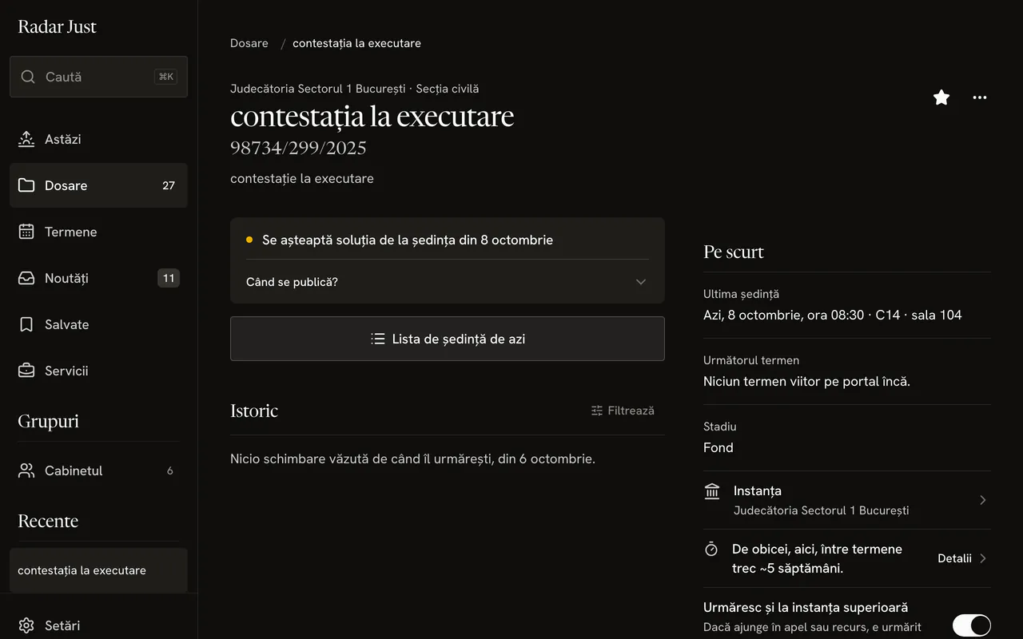Click the Cabinetul group people icon
Viewport: 1023px width, 639px height.
26,470
